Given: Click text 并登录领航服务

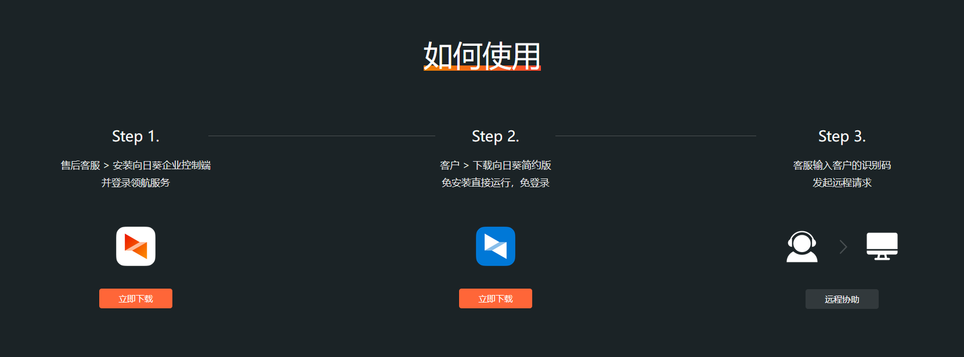Looking at the screenshot, I should 136,183.
